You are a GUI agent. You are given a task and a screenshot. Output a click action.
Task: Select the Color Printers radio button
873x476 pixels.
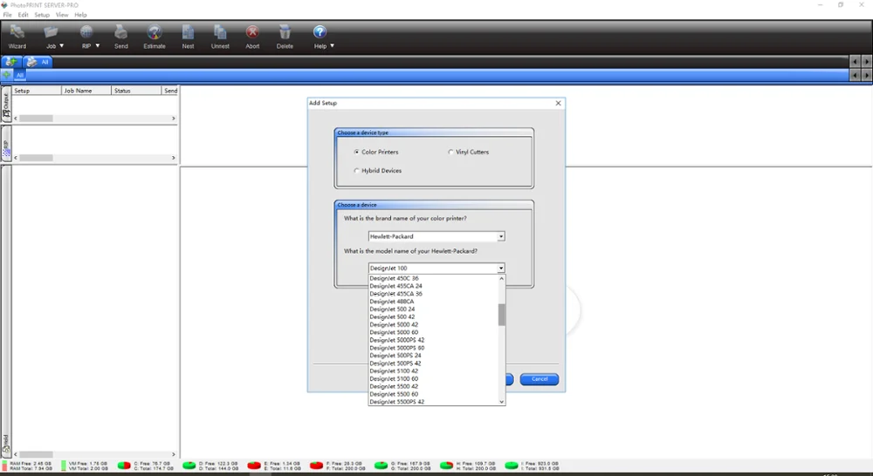(x=356, y=152)
